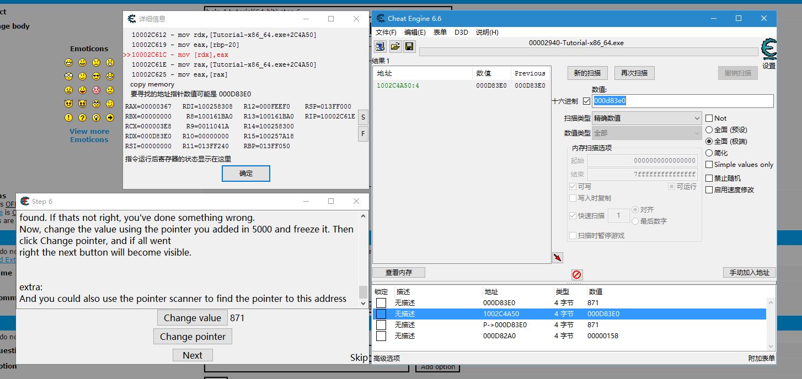Click the 数值 hex value input field

click(x=683, y=101)
